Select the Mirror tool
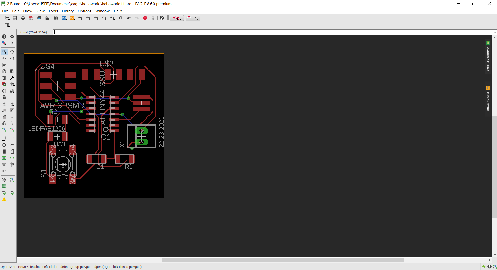Image resolution: width=497 pixels, height=270 pixels. [x=4, y=58]
